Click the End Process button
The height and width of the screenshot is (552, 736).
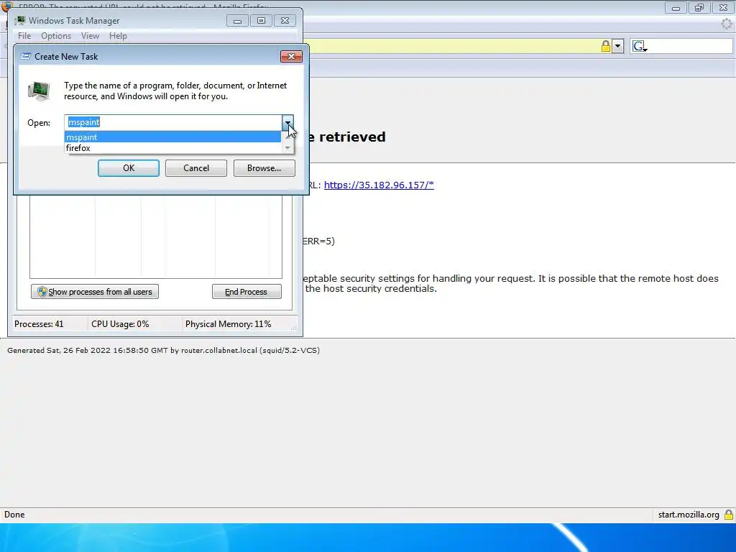point(247,292)
